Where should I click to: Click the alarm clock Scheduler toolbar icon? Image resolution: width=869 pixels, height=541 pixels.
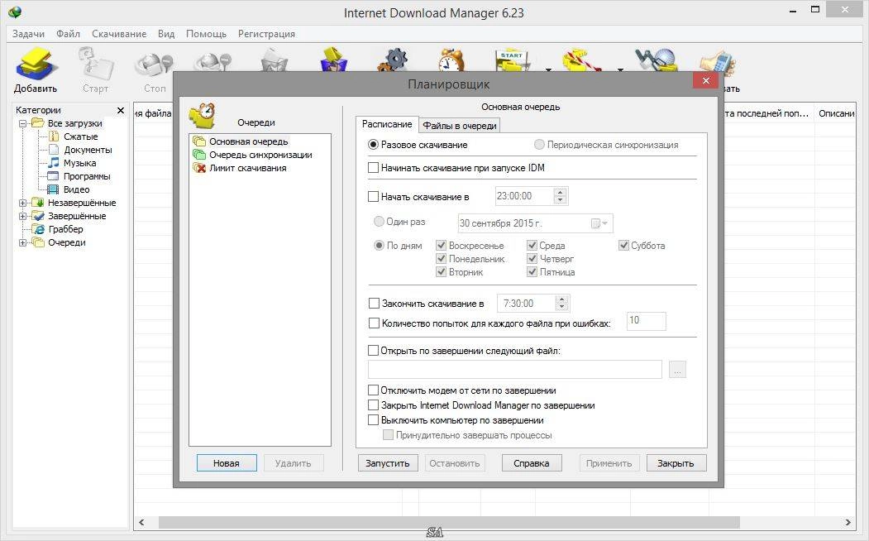(451, 60)
